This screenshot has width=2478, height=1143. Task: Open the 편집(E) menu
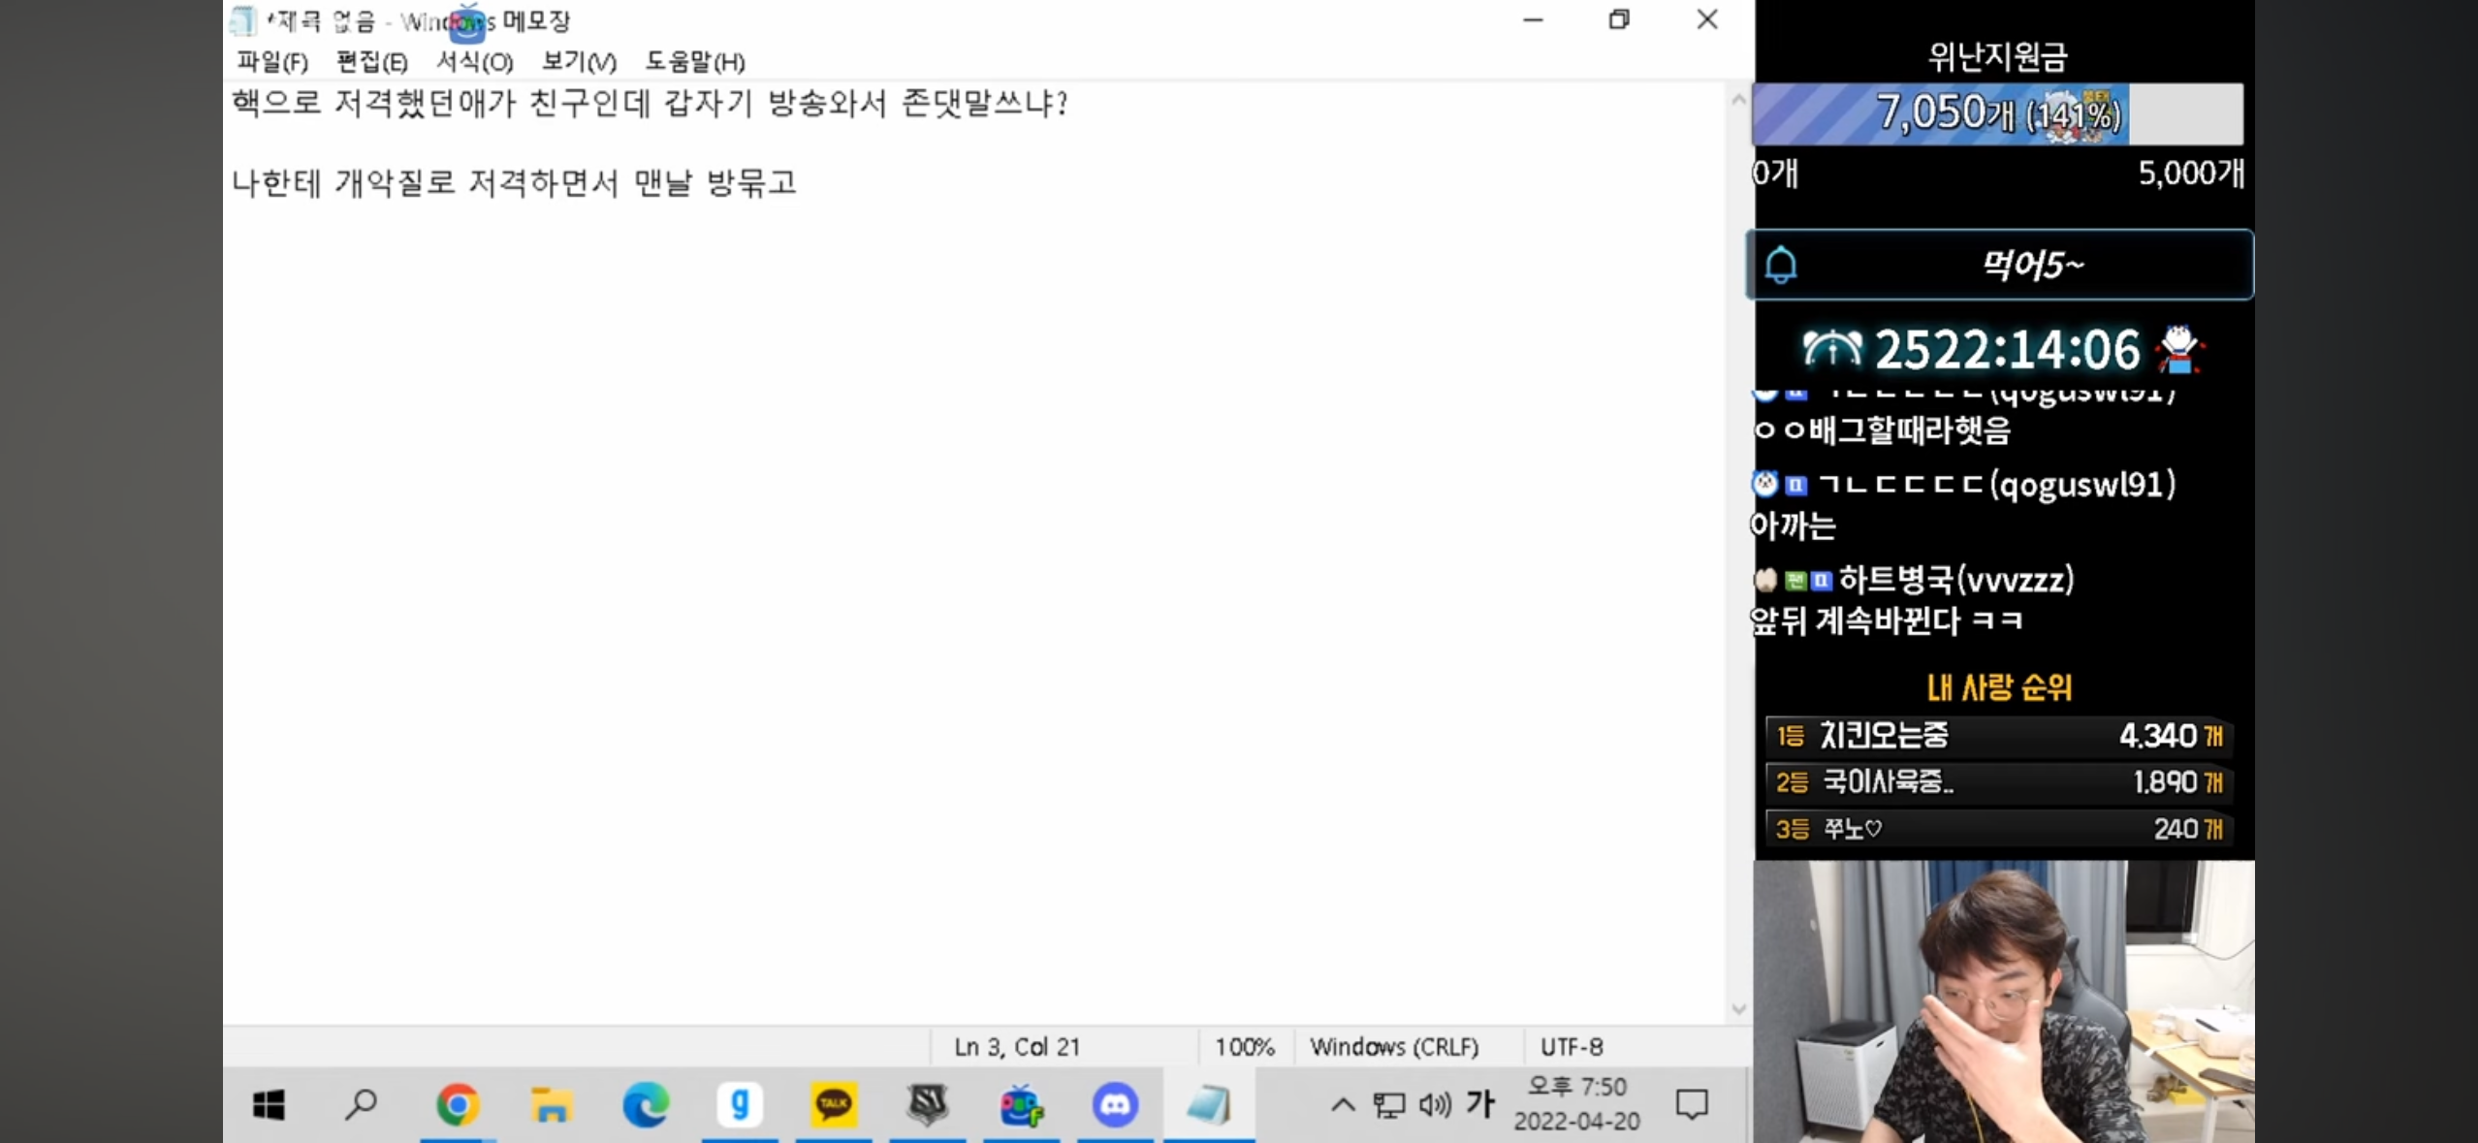pyautogui.click(x=371, y=62)
